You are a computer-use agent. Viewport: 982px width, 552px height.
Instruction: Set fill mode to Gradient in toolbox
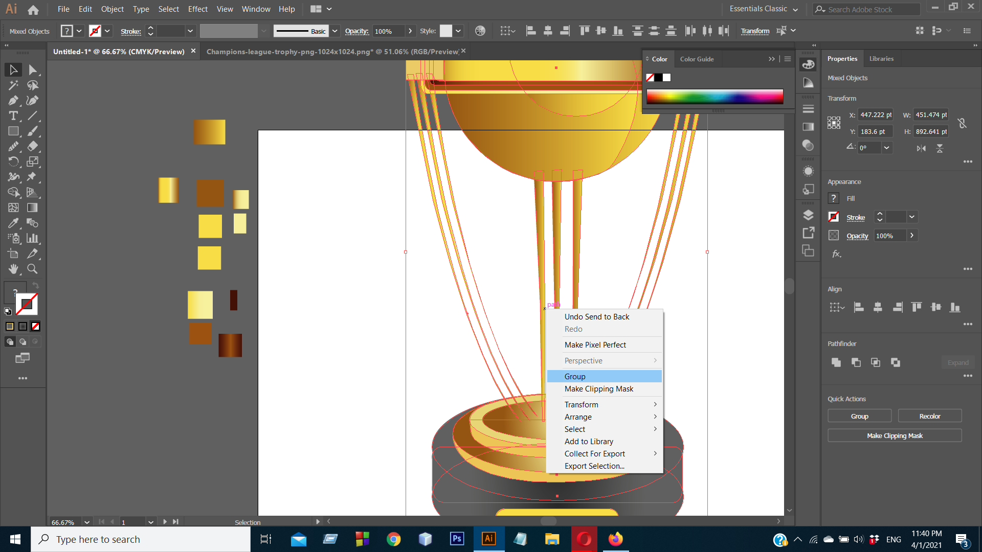tap(23, 326)
